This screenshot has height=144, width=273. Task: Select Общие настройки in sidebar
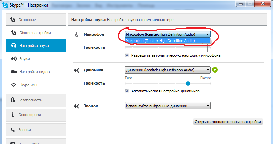coord(36,33)
